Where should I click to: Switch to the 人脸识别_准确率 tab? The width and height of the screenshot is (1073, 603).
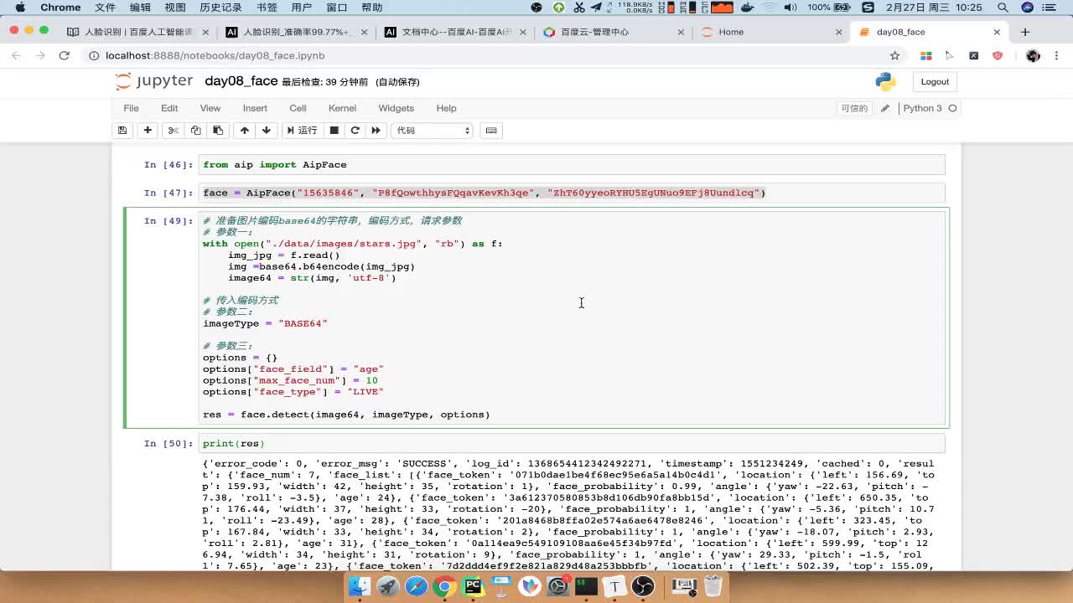297,32
